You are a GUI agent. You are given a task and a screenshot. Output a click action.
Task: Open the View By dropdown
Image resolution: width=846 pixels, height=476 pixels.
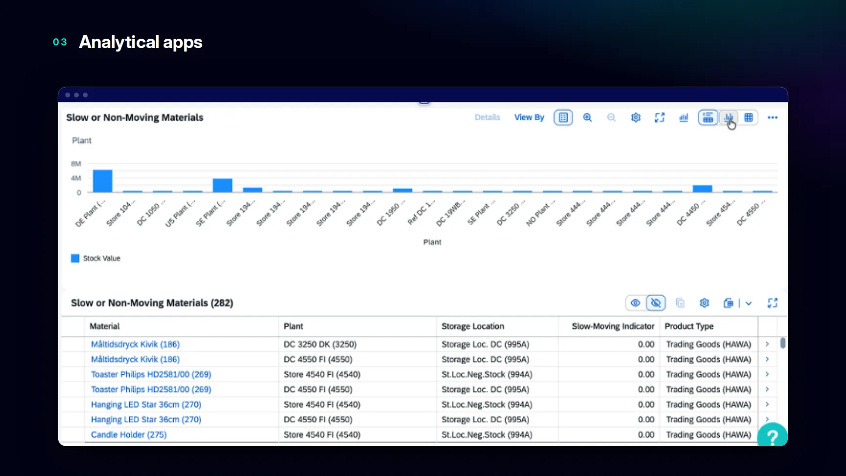pyautogui.click(x=529, y=118)
